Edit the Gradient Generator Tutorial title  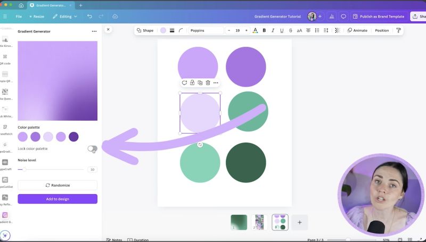(x=277, y=16)
